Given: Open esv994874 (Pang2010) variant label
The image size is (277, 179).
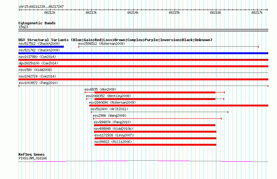Looking at the screenshot, I should (112, 122).
